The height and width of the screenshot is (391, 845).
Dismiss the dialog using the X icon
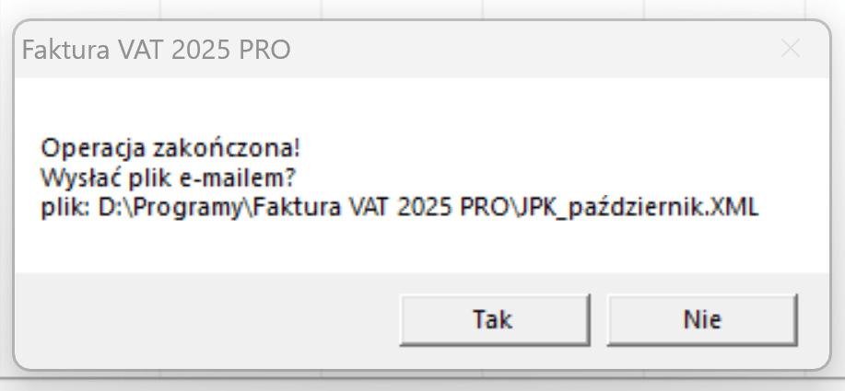791,49
